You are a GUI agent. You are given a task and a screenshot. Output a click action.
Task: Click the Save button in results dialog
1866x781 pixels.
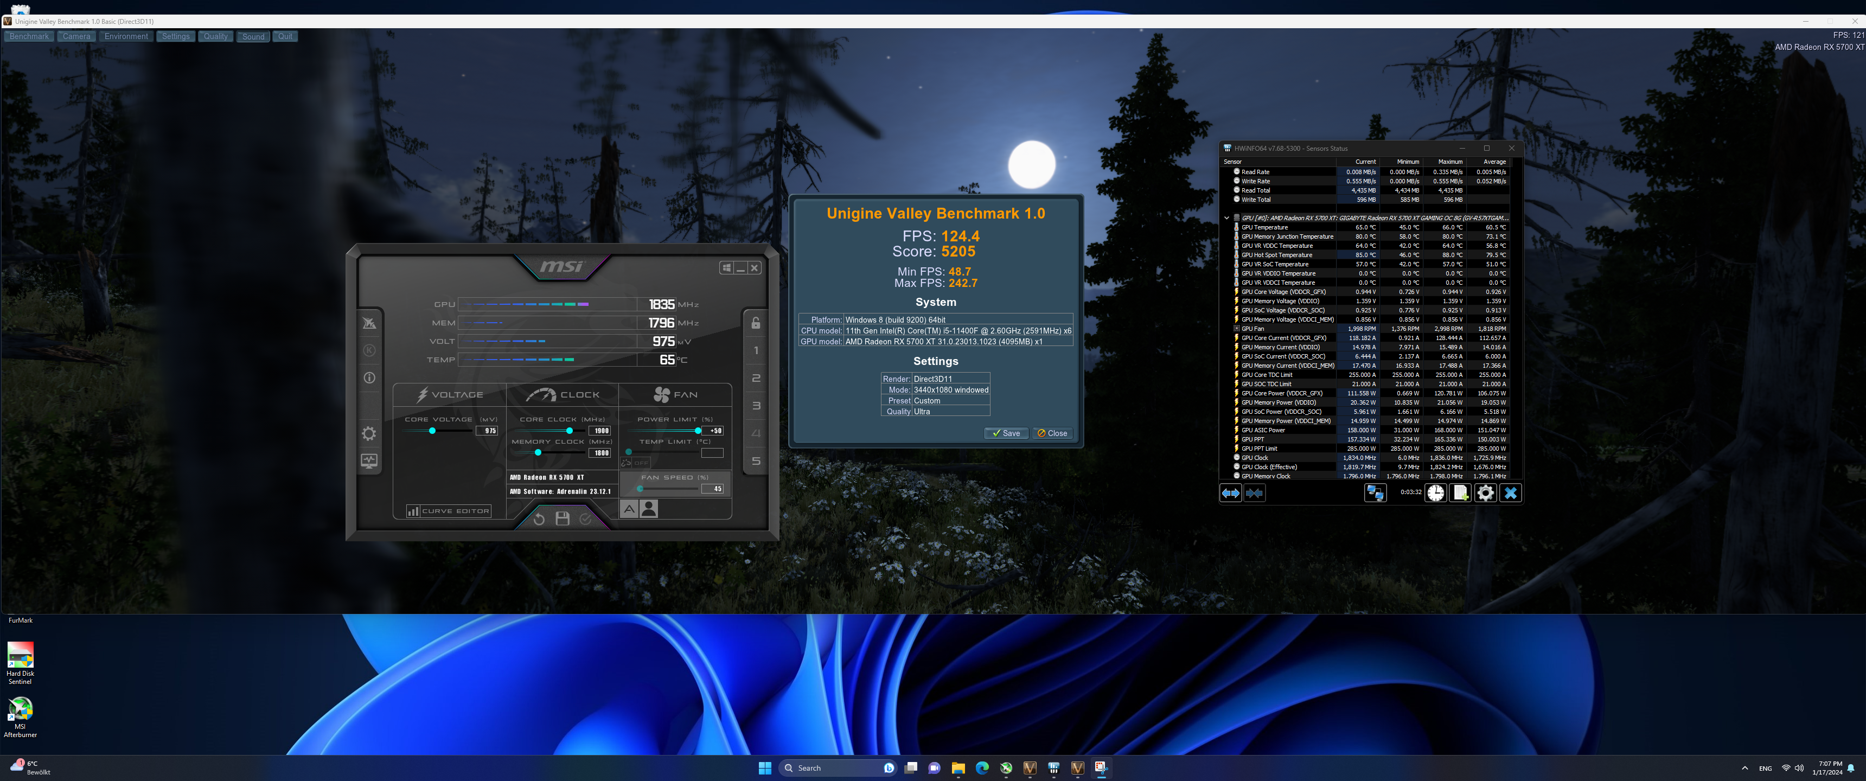coord(1006,433)
